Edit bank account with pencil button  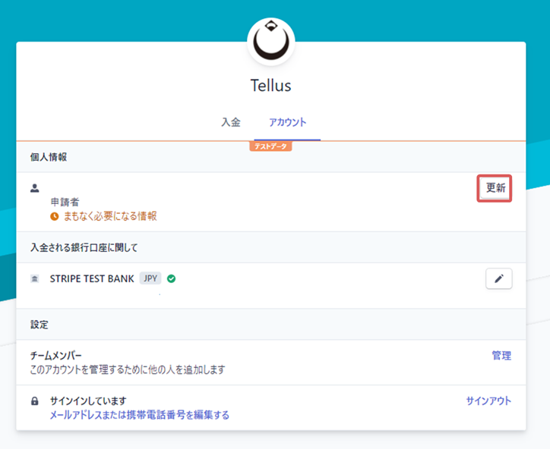point(498,278)
